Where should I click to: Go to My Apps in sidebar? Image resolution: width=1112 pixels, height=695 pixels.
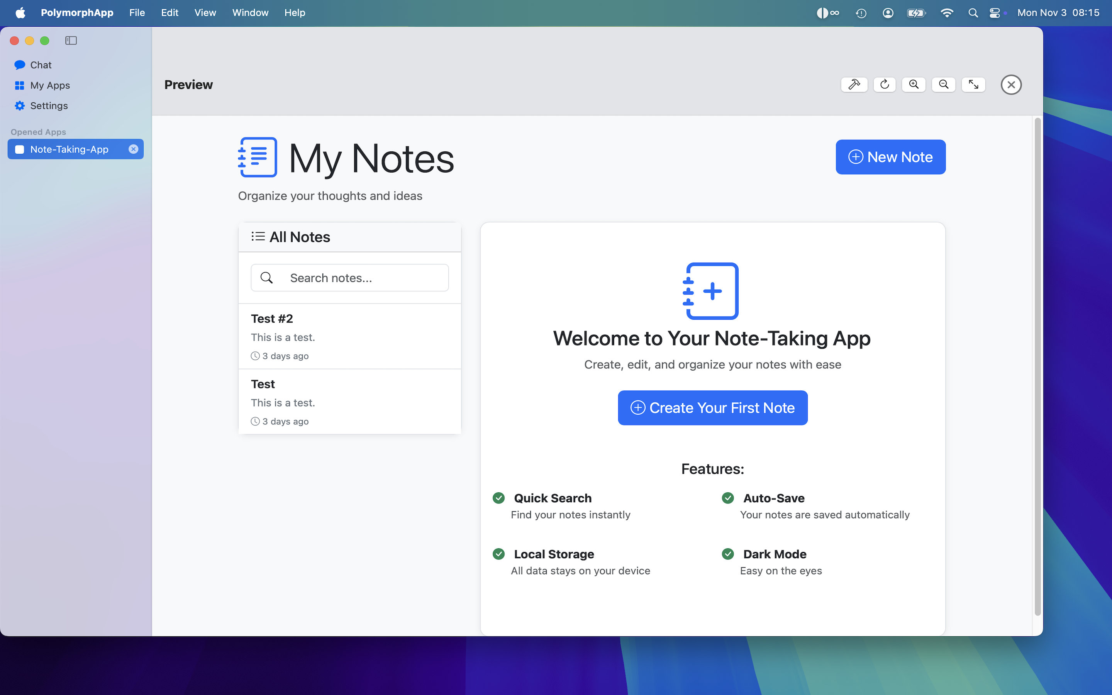[50, 85]
